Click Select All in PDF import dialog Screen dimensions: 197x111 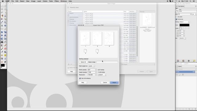(83, 62)
